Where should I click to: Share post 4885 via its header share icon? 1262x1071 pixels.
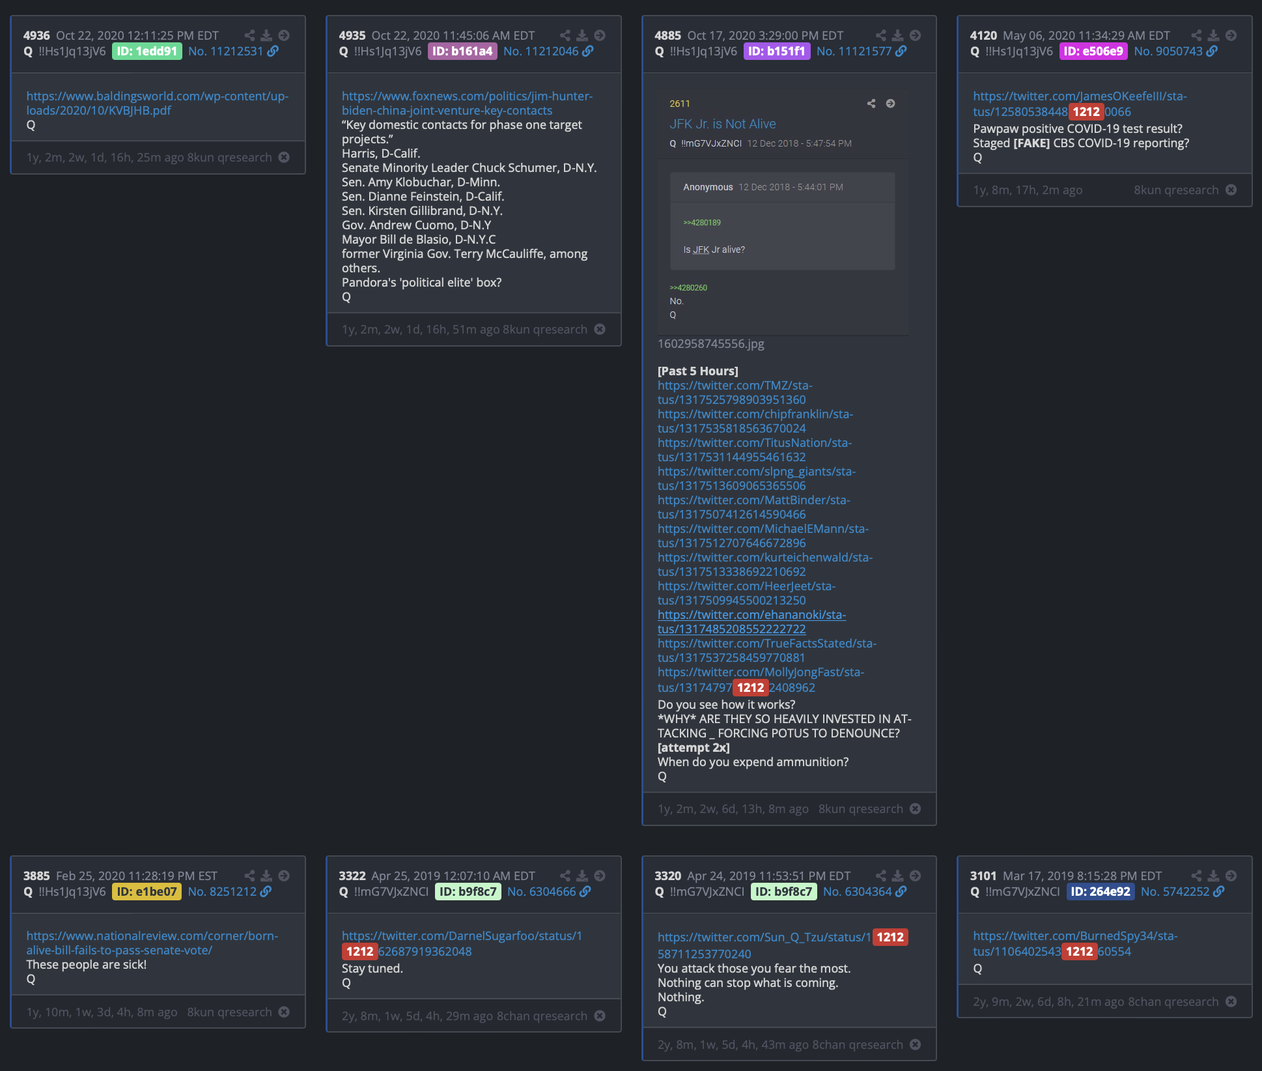click(x=881, y=35)
